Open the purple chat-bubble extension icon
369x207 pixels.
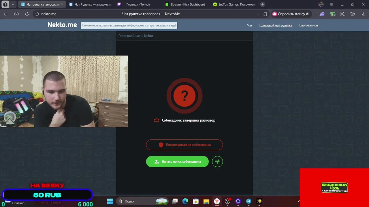322,14
